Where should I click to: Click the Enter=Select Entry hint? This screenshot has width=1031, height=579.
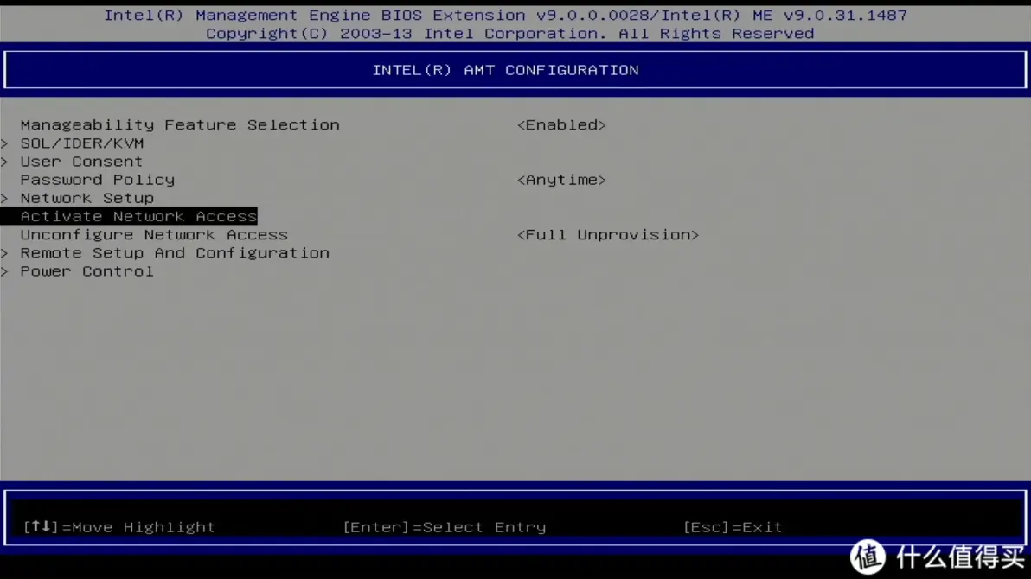click(444, 527)
